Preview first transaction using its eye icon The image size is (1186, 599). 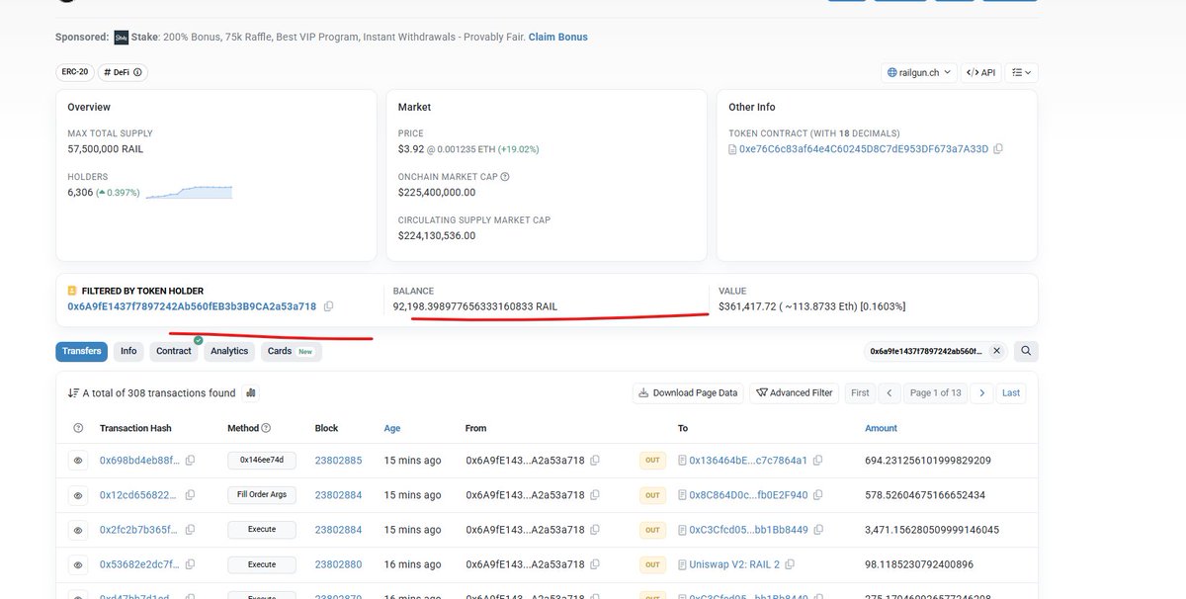[78, 460]
